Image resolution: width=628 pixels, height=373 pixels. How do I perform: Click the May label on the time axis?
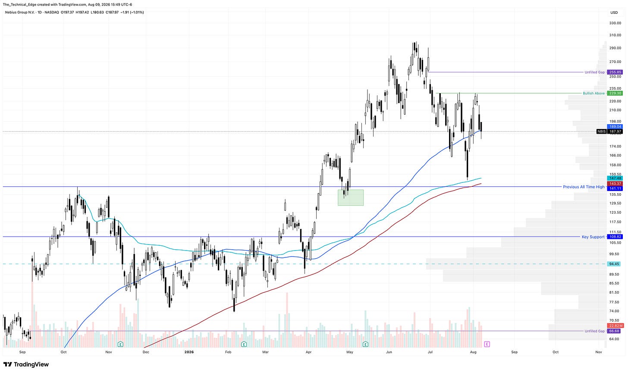point(349,352)
